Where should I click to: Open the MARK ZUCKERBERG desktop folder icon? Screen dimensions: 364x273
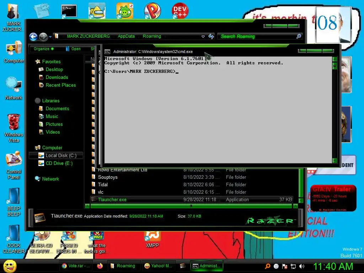[x=14, y=17]
